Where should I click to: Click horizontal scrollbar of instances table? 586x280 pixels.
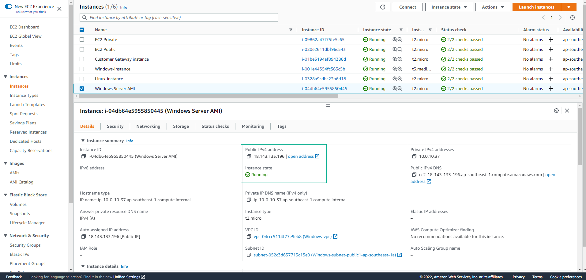pos(208,96)
